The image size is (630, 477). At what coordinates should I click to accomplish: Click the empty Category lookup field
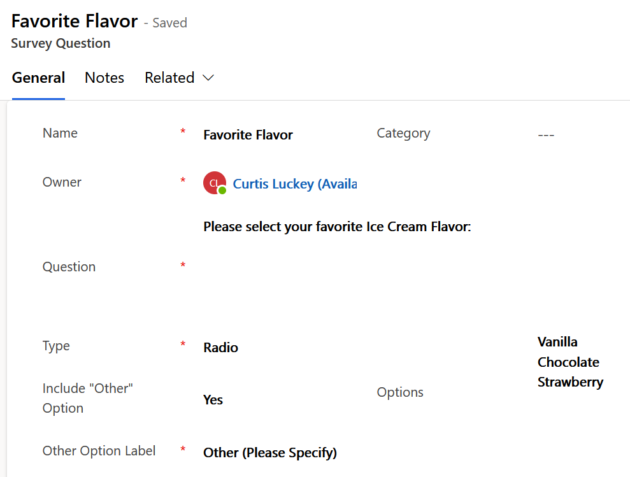546,134
